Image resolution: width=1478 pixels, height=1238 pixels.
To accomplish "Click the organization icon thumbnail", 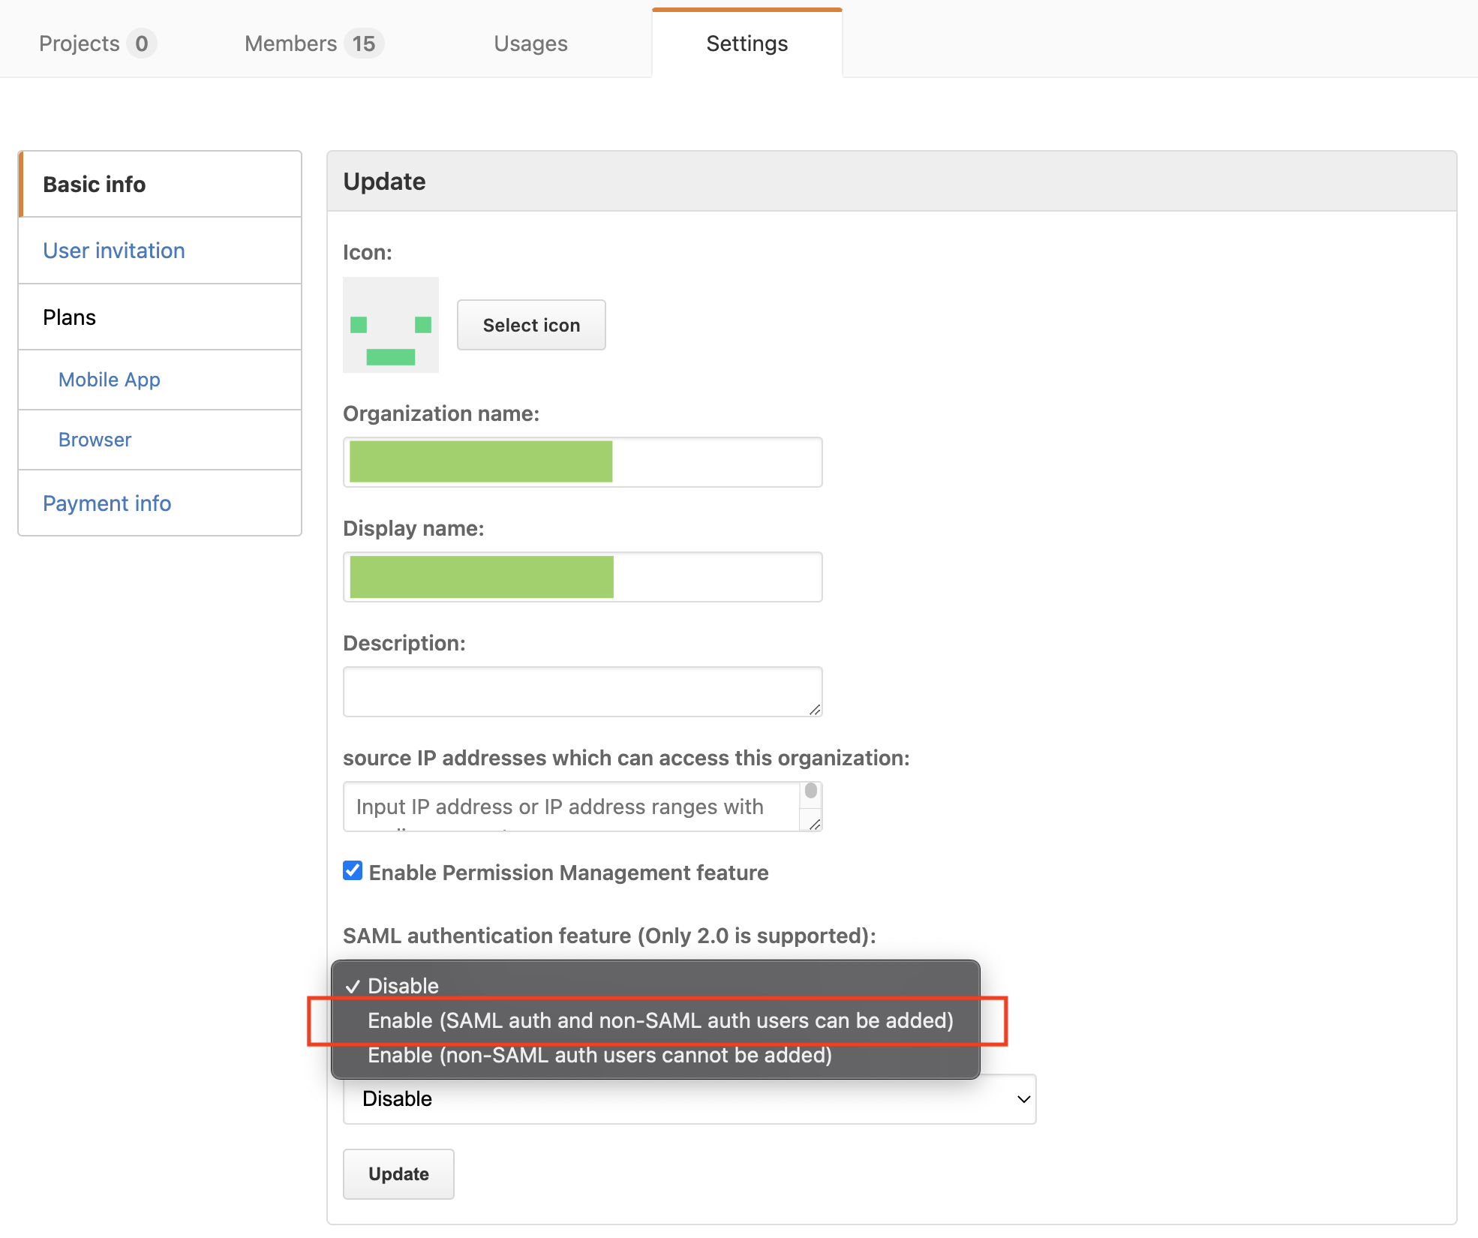I will click(x=391, y=325).
